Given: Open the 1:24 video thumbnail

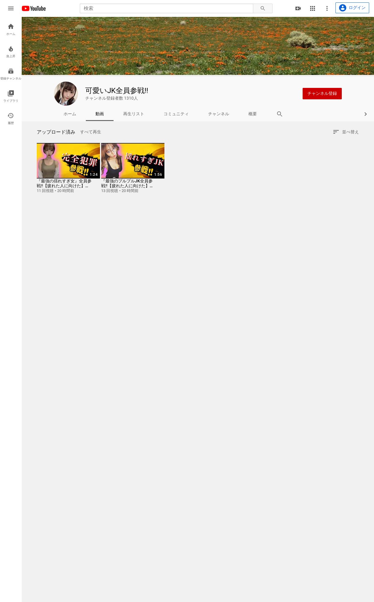Looking at the screenshot, I should point(68,161).
